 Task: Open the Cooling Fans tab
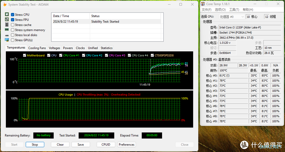click(37, 48)
